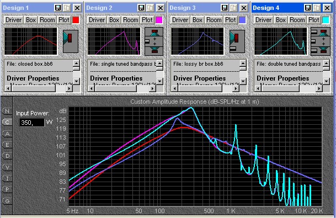Click the Box button in Design 2

pos(114,20)
